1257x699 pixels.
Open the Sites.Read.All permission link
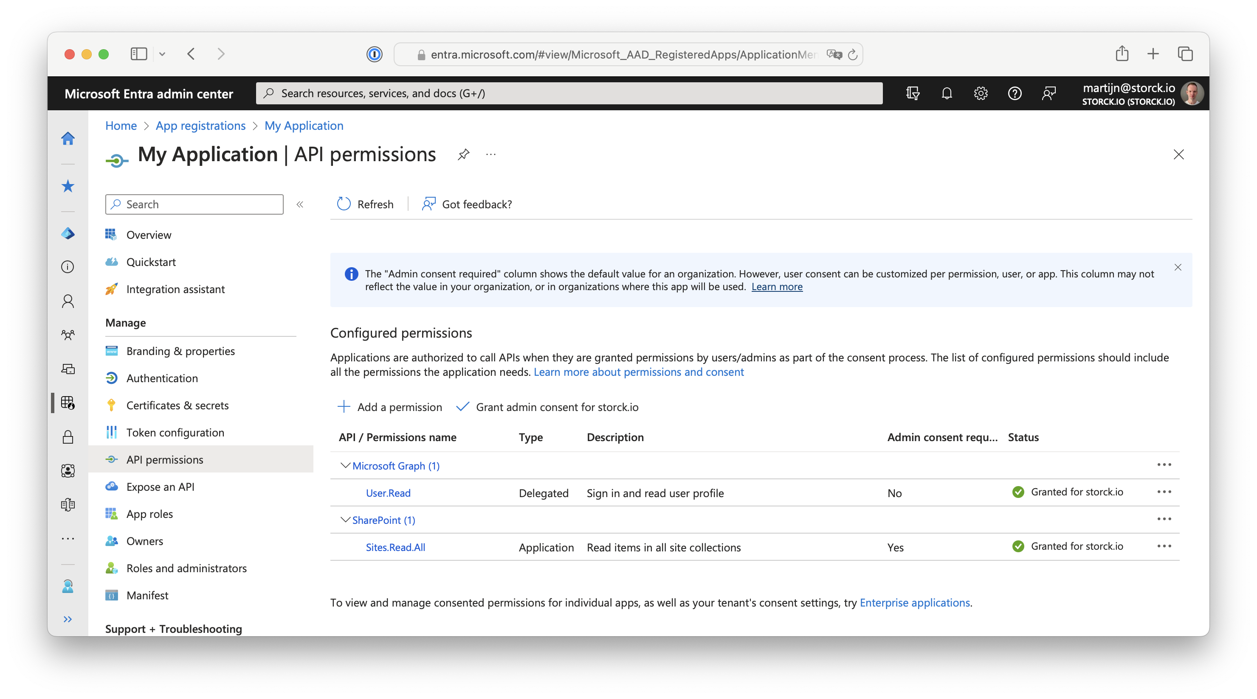395,547
